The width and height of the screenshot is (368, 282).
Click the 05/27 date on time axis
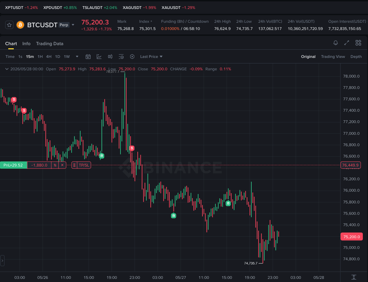click(x=180, y=278)
